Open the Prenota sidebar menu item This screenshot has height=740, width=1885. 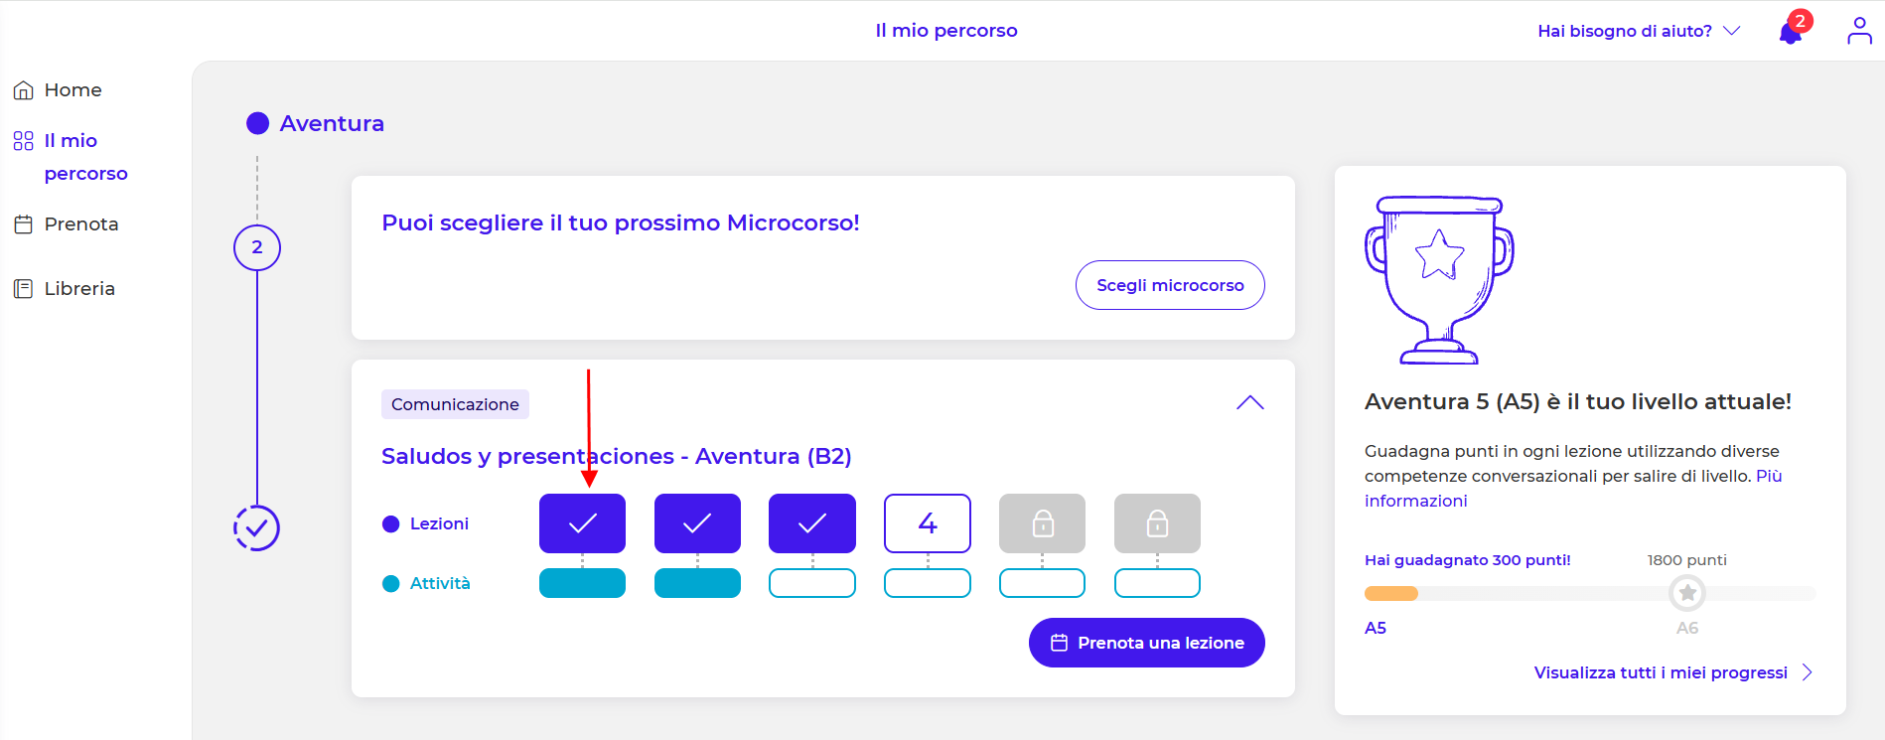(x=80, y=224)
